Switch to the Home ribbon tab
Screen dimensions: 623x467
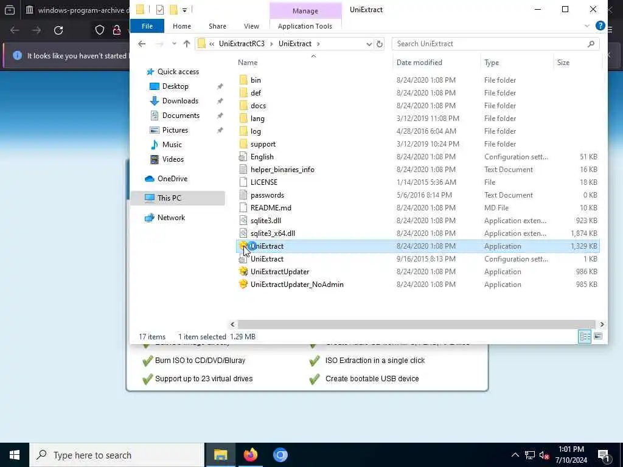[x=182, y=26]
